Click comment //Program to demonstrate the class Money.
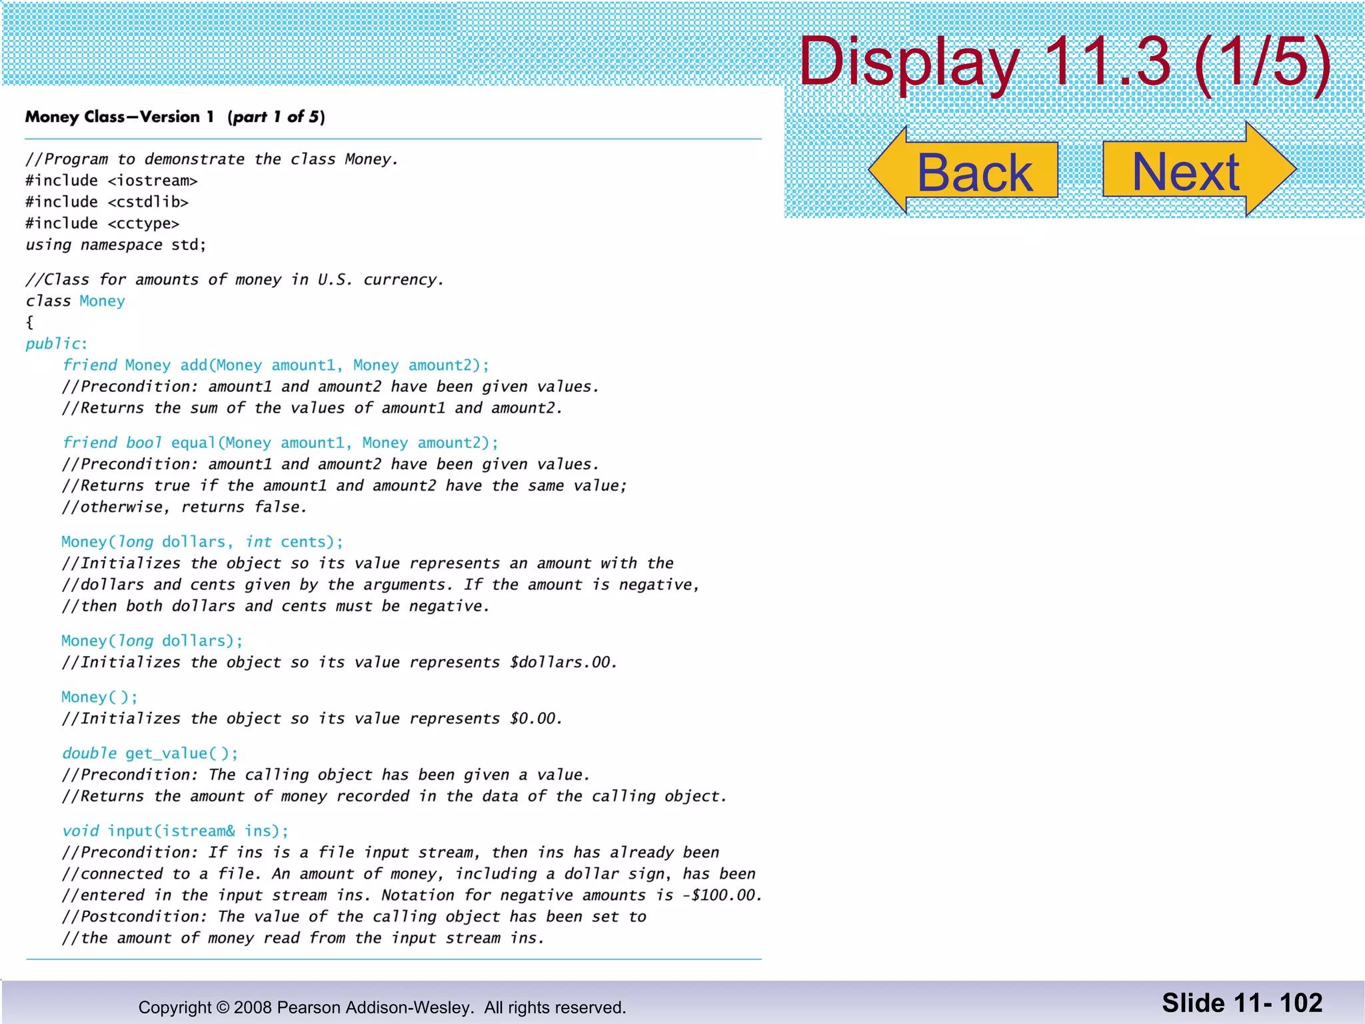The height and width of the screenshot is (1024, 1365). [212, 159]
